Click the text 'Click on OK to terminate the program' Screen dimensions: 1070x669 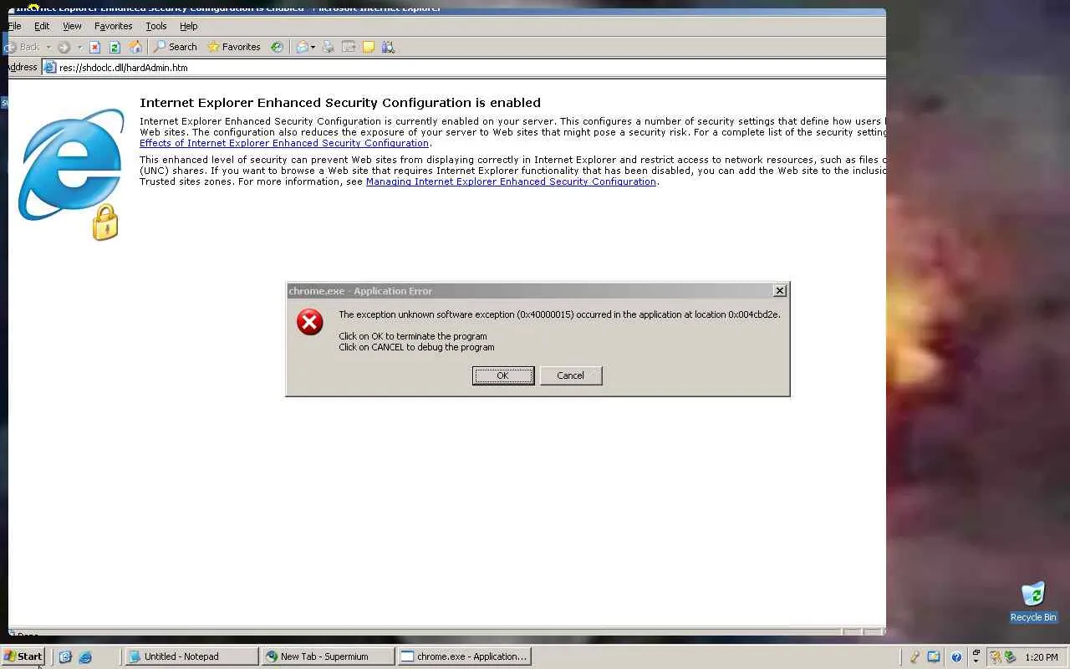tap(413, 336)
